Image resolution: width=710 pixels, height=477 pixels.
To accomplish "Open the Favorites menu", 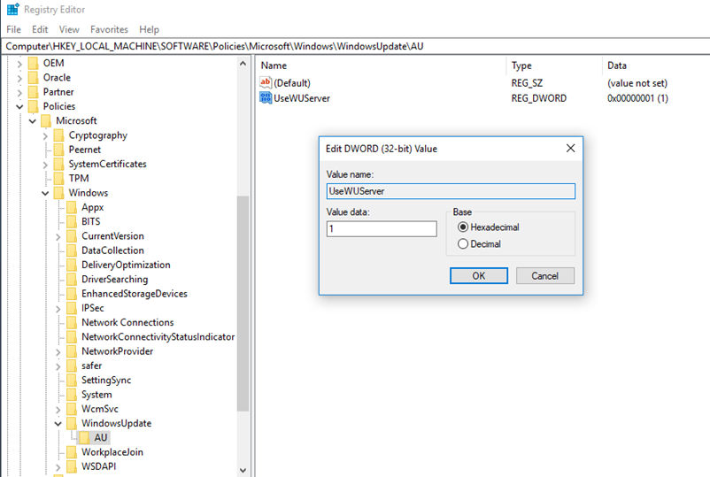I will tap(109, 29).
